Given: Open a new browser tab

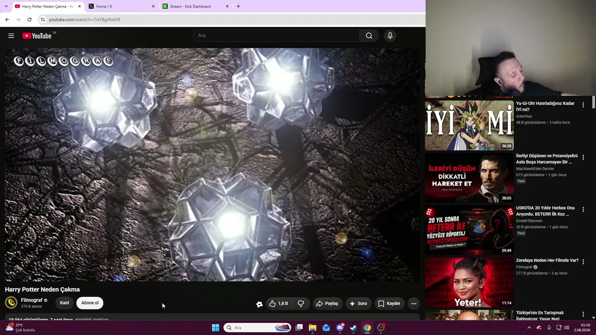Looking at the screenshot, I should tap(238, 7).
